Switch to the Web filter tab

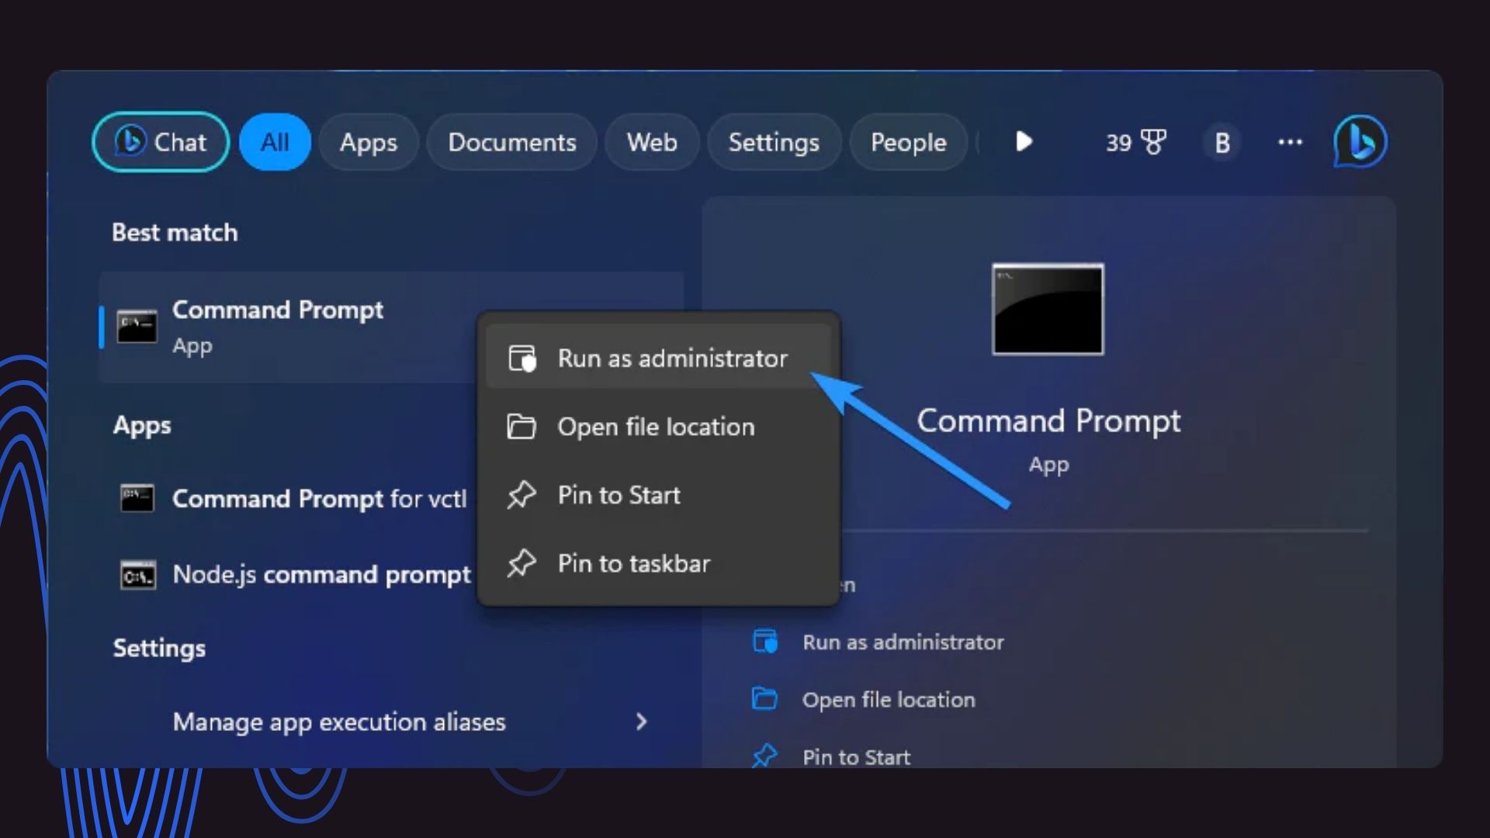point(652,142)
